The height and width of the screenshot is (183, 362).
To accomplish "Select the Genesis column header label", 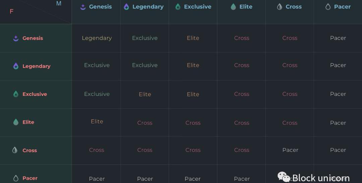I will [x=101, y=7].
